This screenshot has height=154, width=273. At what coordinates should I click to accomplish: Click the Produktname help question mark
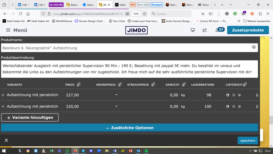254,47
